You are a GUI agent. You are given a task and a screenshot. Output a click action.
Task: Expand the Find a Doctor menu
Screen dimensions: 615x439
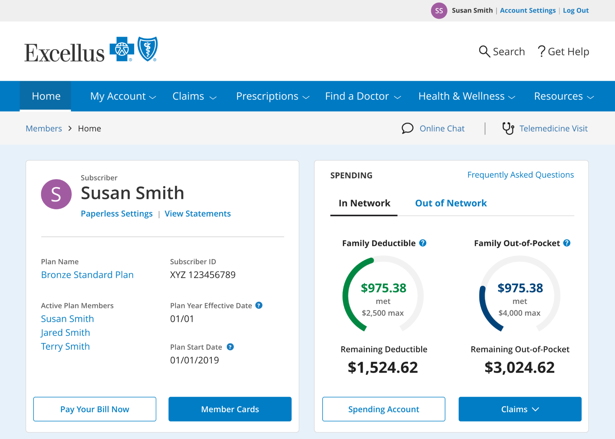[363, 96]
